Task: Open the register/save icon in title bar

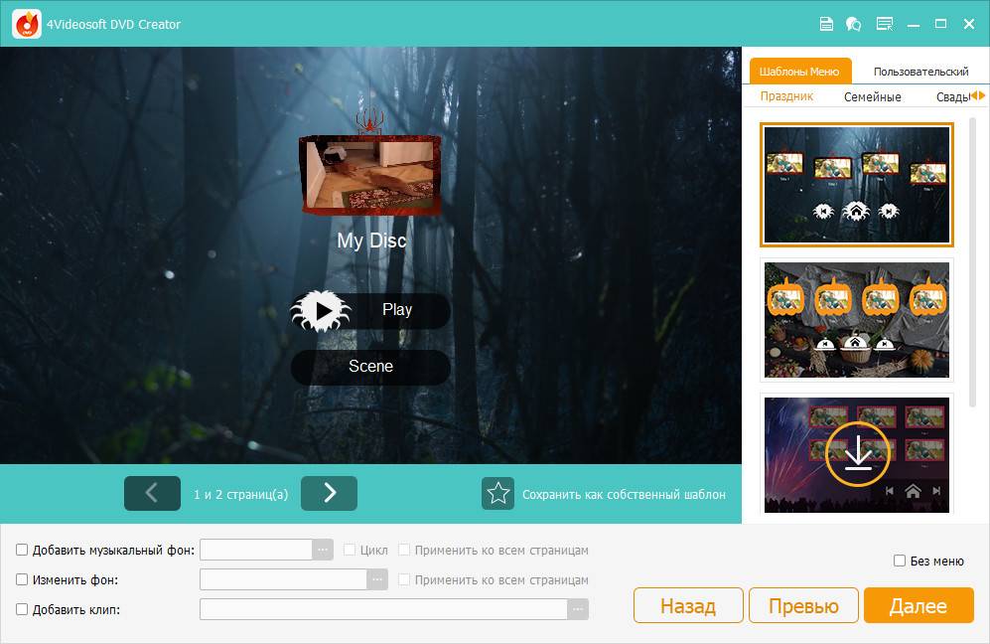Action: coord(825,24)
